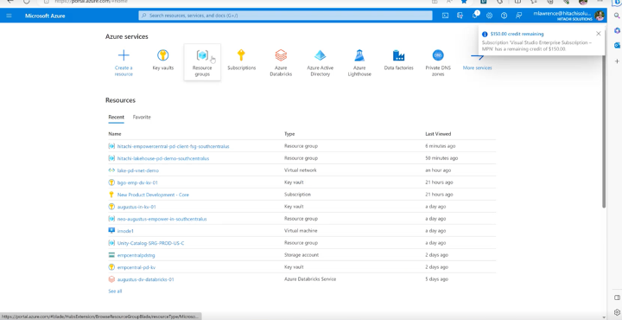
Task: Open the Key vaults service icon
Action: 162,55
